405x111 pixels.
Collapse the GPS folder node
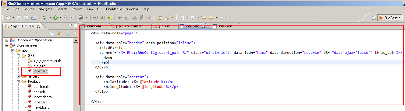pyautogui.click(x=19, y=56)
